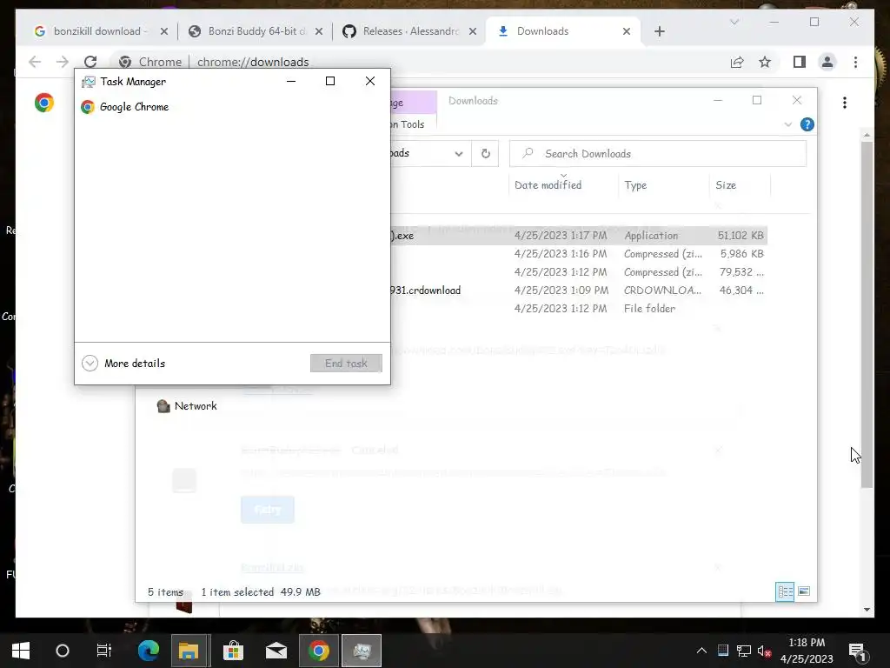
Task: Switch to Bonzi Buddy 64-bit tab
Action: (256, 31)
